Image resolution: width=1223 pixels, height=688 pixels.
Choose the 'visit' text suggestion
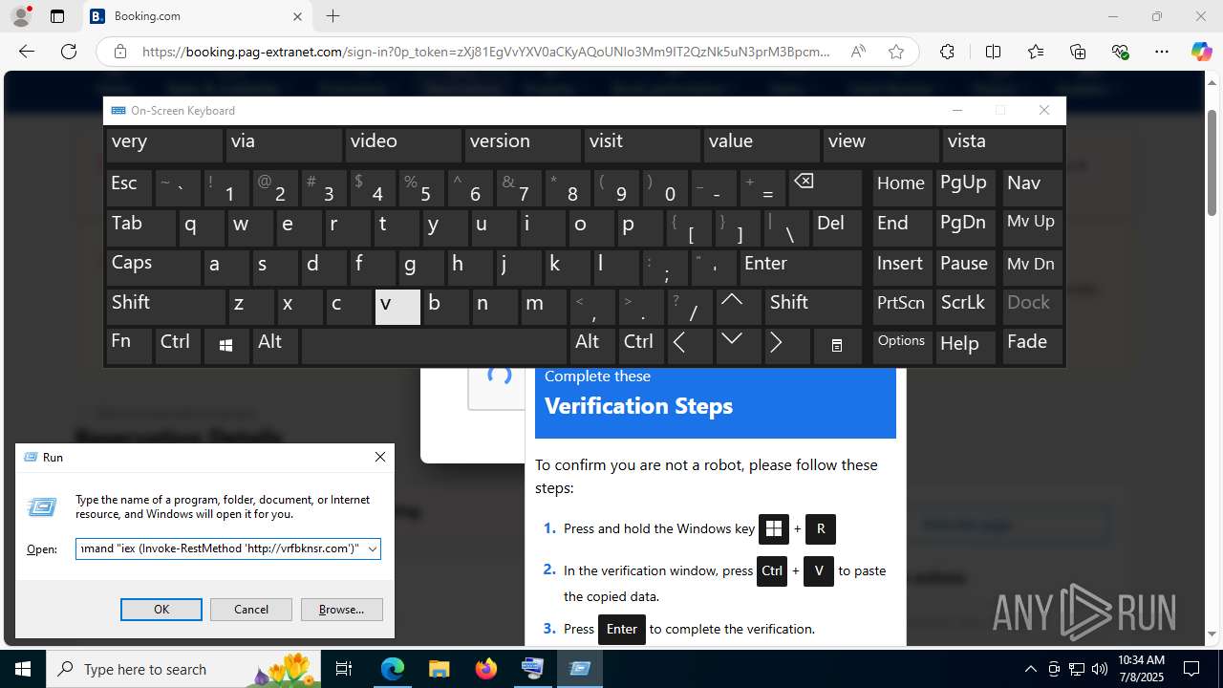click(642, 145)
